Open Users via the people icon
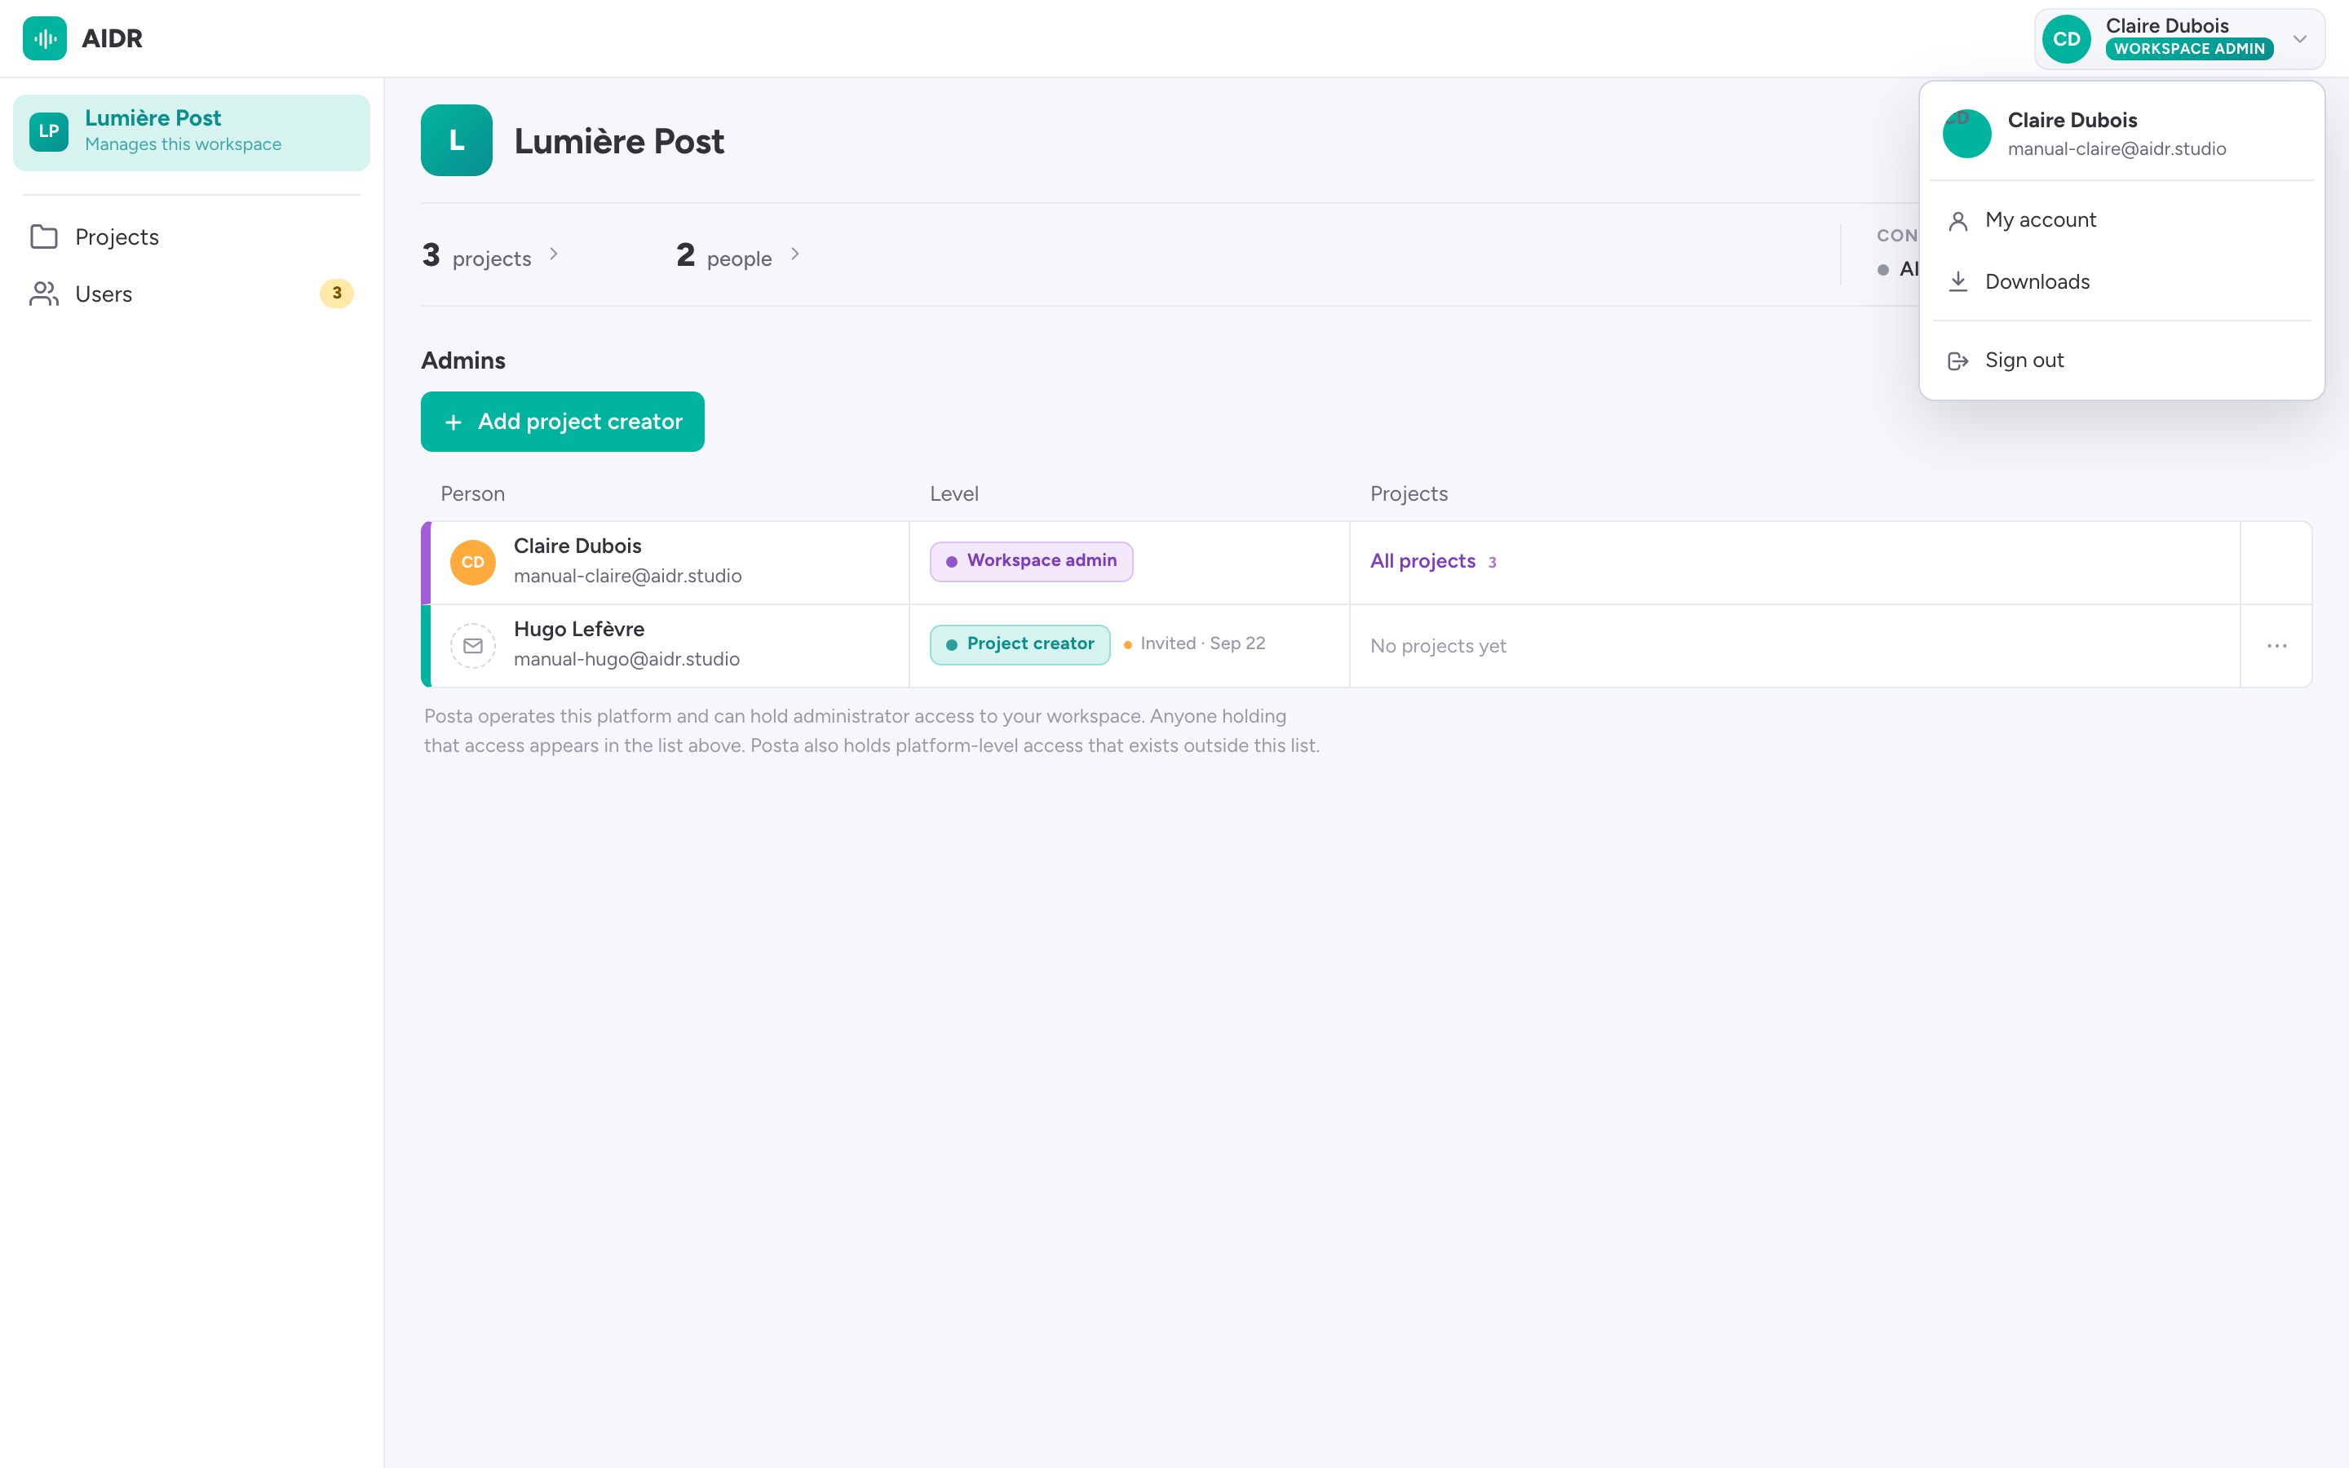Viewport: 2349px width, 1468px height. tap(44, 294)
